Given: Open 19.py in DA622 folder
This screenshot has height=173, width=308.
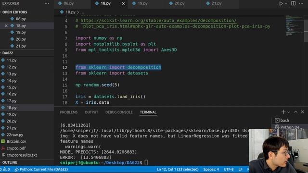Looking at the screenshot, I should pos(12,114).
